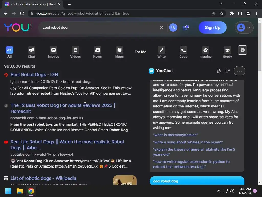
Task: Close the cool robot dog tab
Action: click(x=59, y=4)
